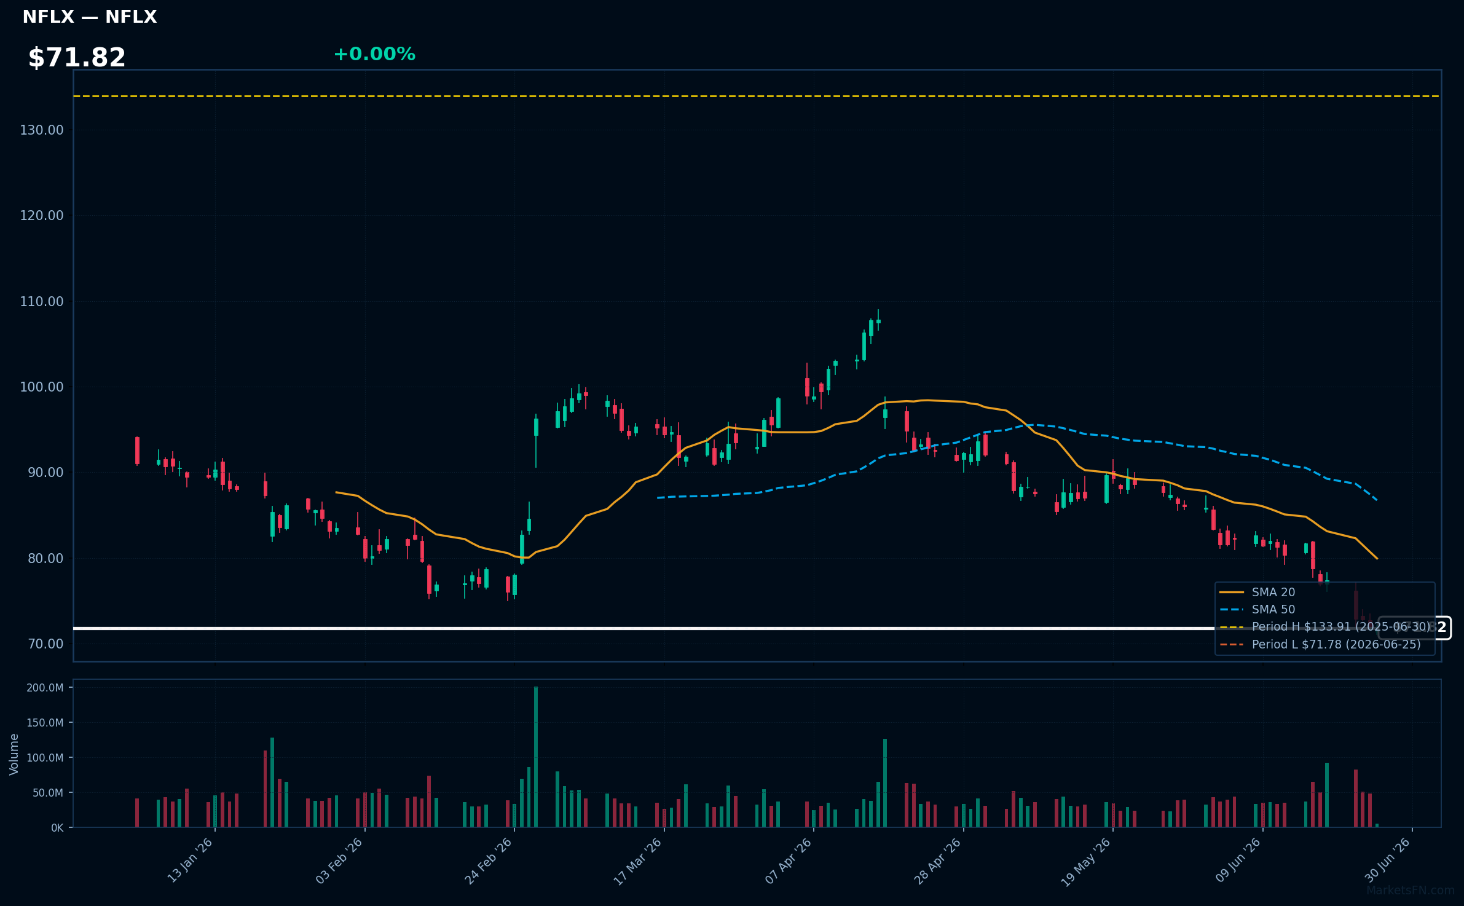Click the Period H $133.91 legend entry
The image size is (1464, 906).
coord(1325,626)
